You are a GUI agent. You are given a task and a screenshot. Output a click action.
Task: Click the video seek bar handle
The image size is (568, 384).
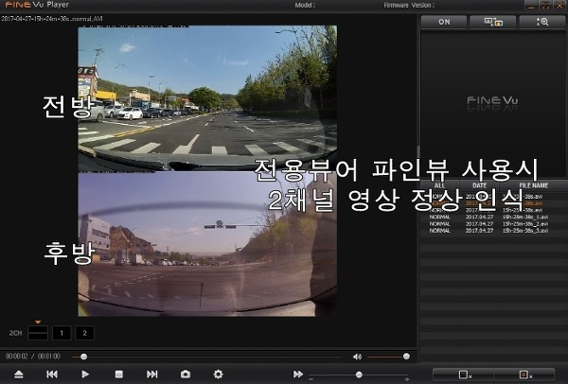83,357
